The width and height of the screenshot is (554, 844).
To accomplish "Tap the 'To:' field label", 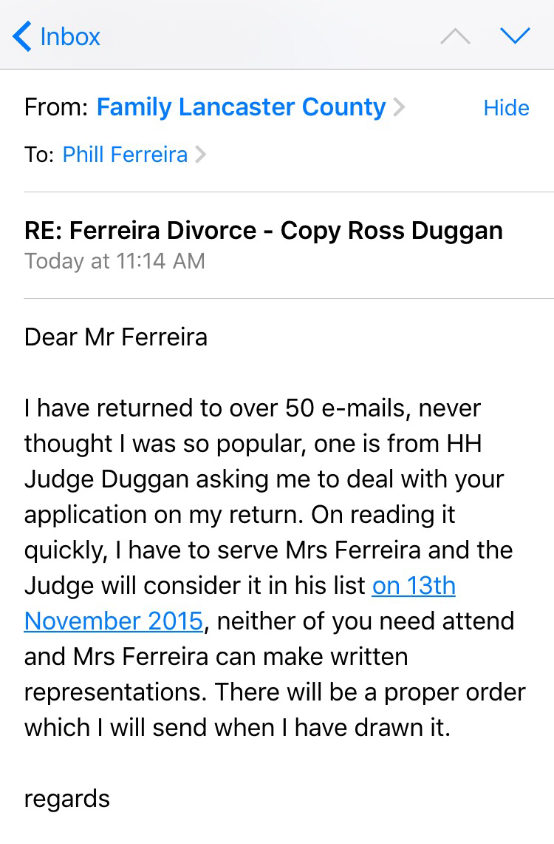I will click(39, 155).
